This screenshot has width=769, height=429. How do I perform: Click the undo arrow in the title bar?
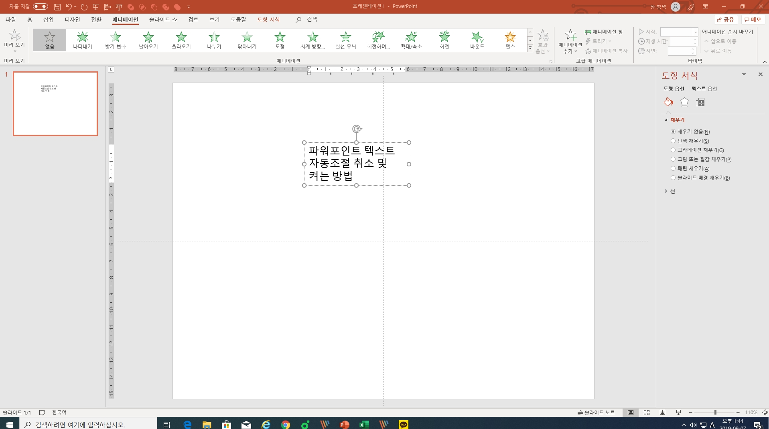coord(69,7)
